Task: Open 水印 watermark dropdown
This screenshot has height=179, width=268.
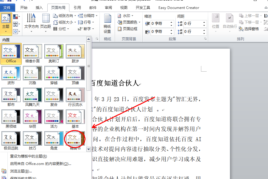Action: 125,16
